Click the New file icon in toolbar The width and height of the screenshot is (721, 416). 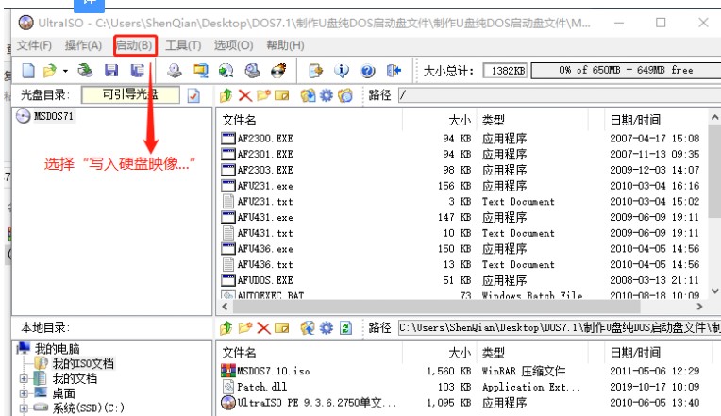(28, 71)
